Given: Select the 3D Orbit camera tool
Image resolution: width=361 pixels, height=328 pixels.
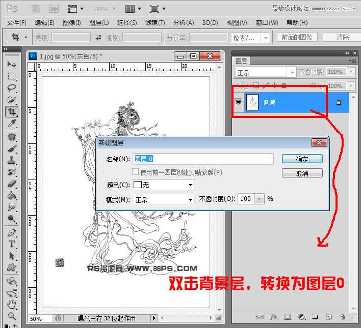Looking at the screenshot, I should [12, 293].
